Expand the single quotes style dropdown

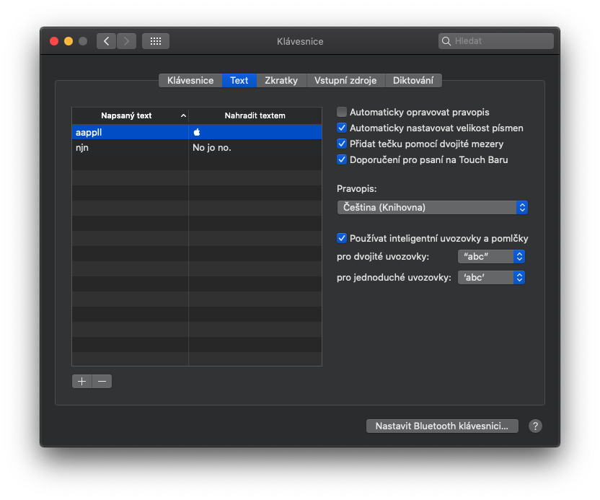coord(490,277)
